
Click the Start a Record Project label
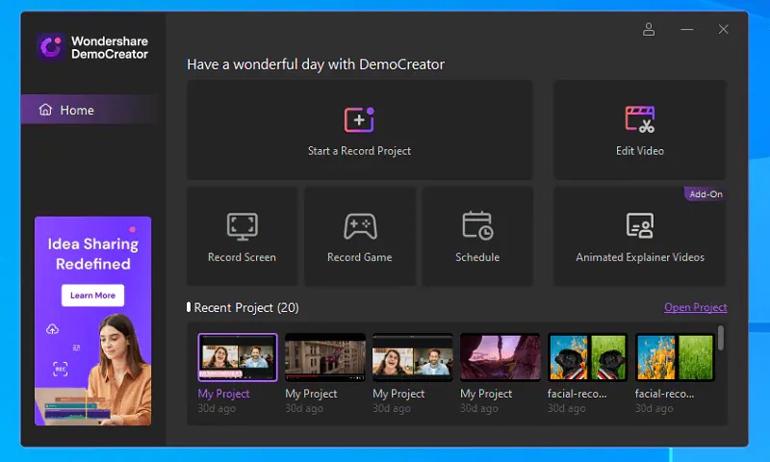tap(359, 151)
